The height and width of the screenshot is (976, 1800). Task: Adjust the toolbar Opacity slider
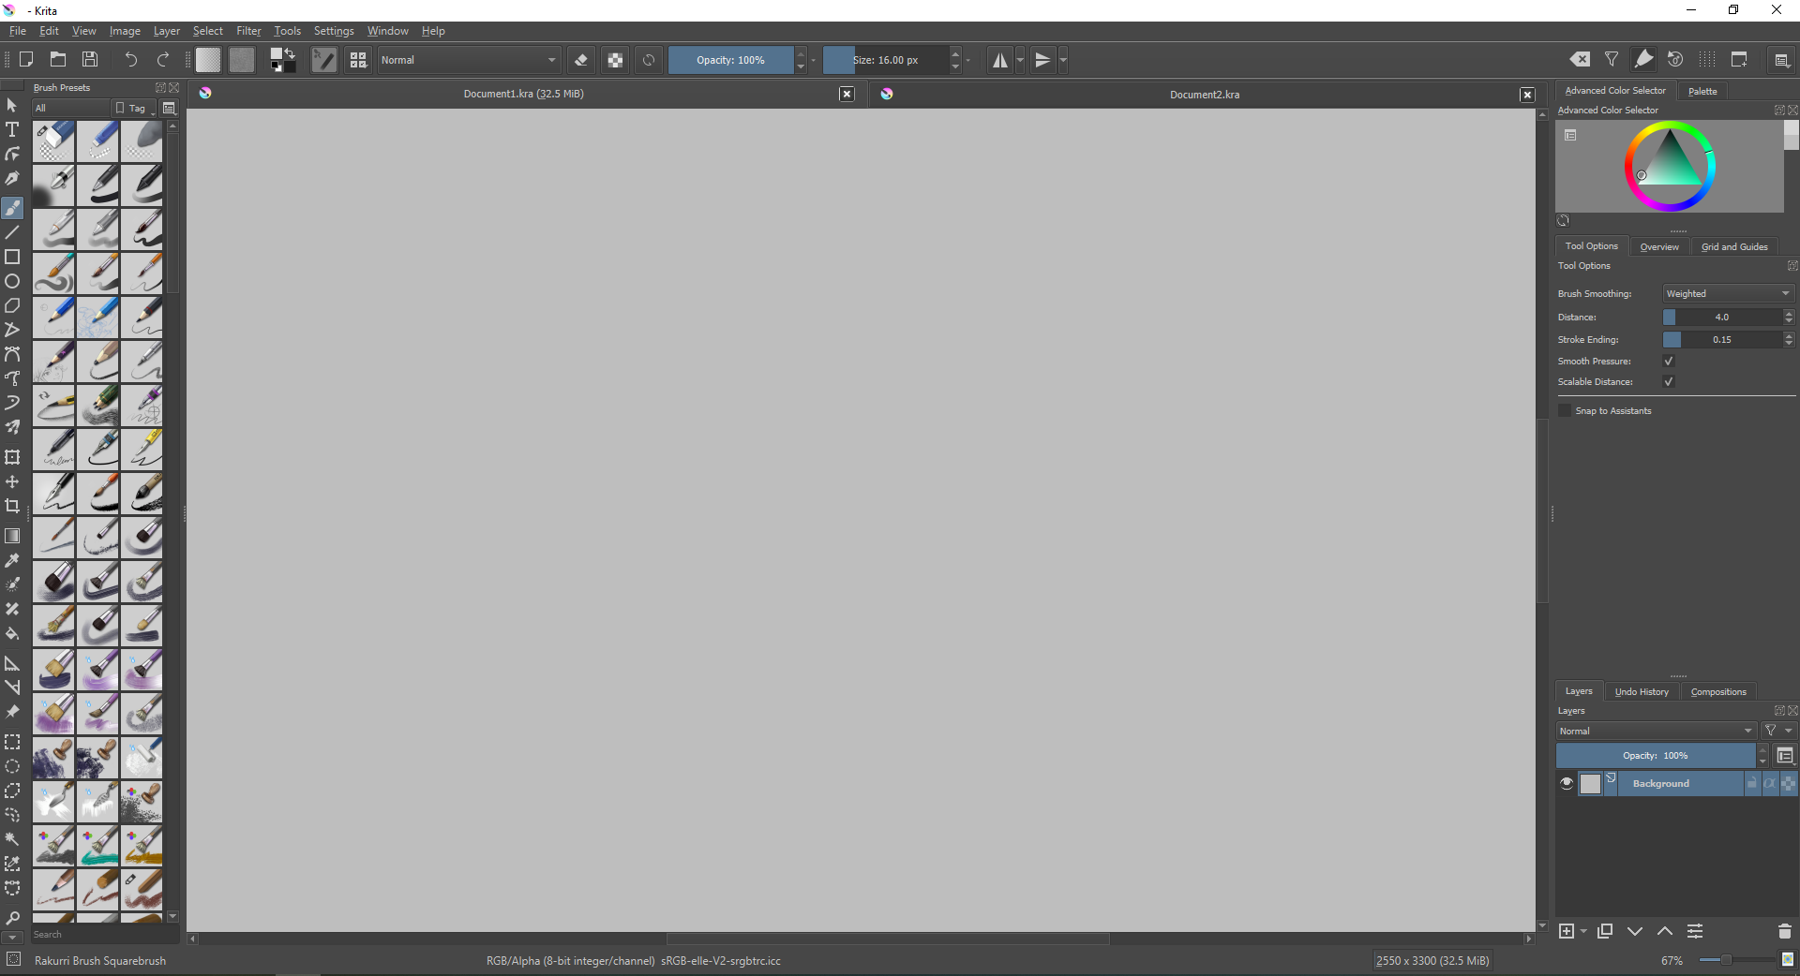[x=731, y=60]
